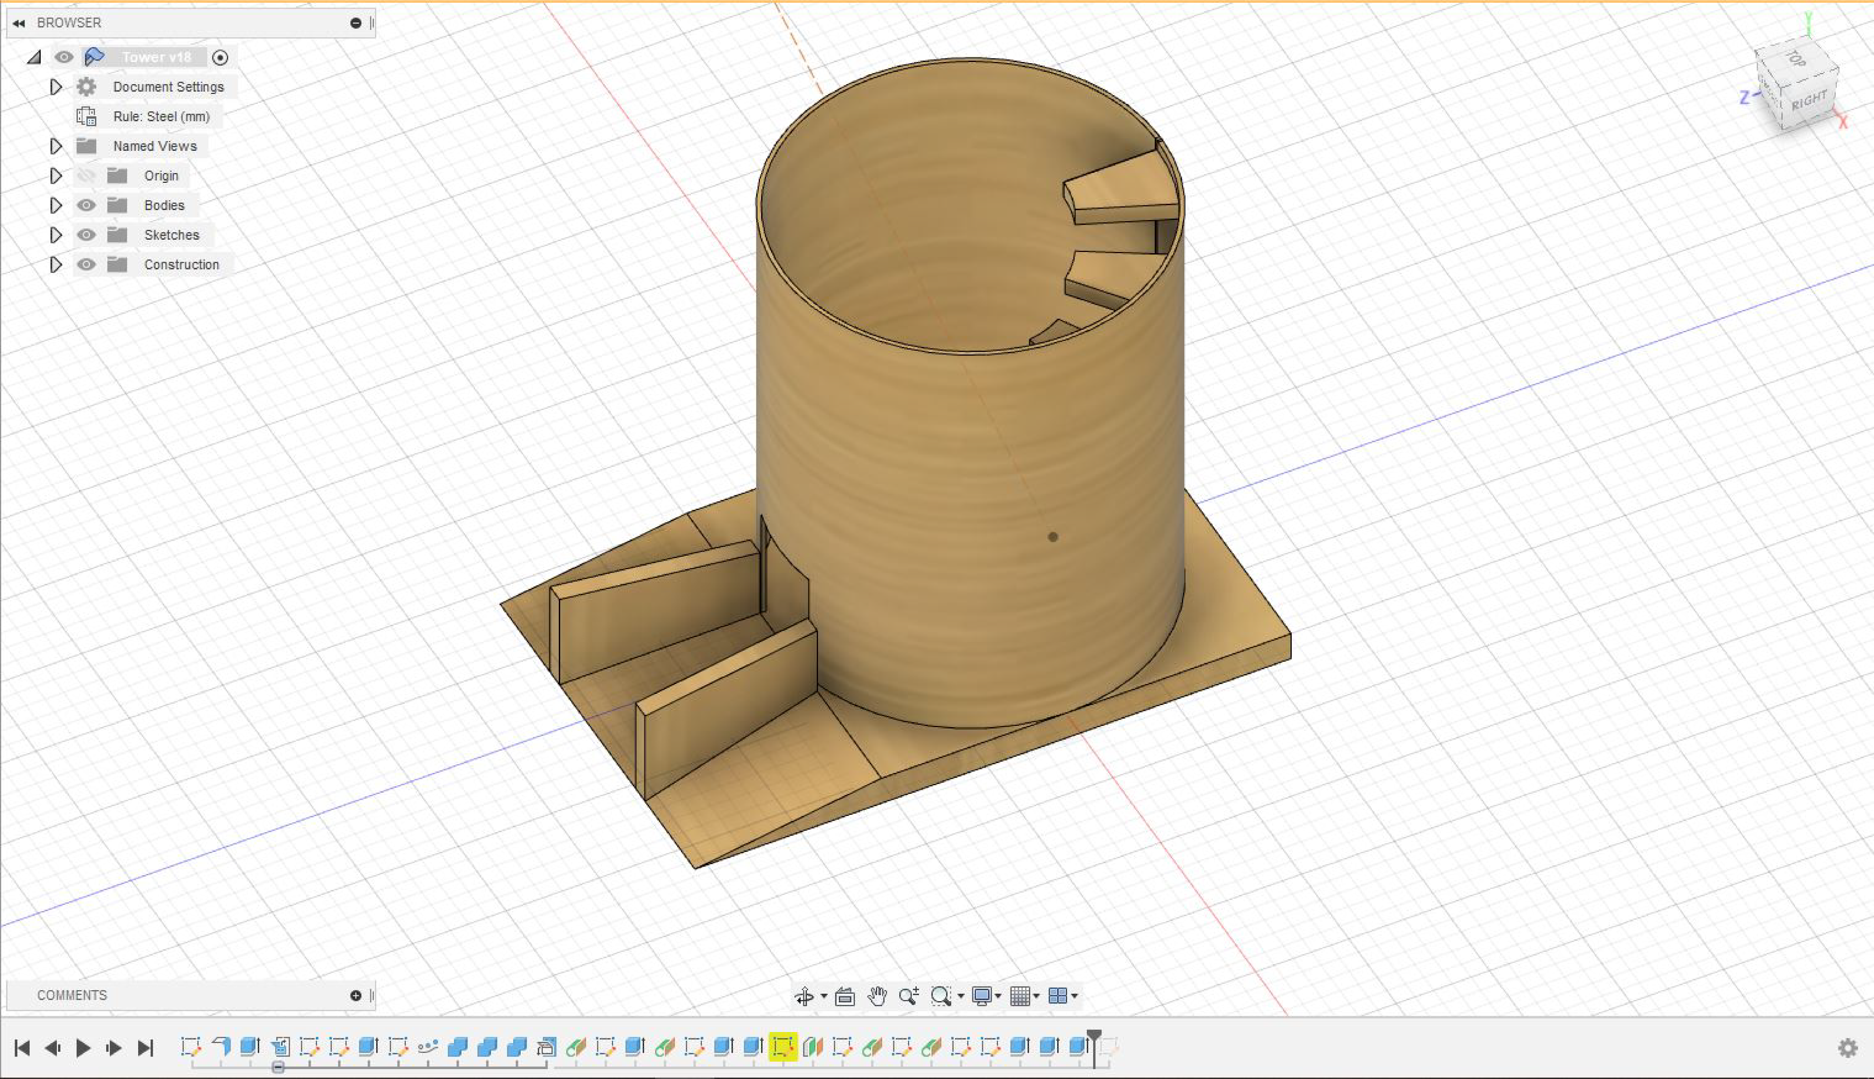Image resolution: width=1874 pixels, height=1079 pixels.
Task: Collapse the BROWSER panel with double arrows
Action: (19, 23)
